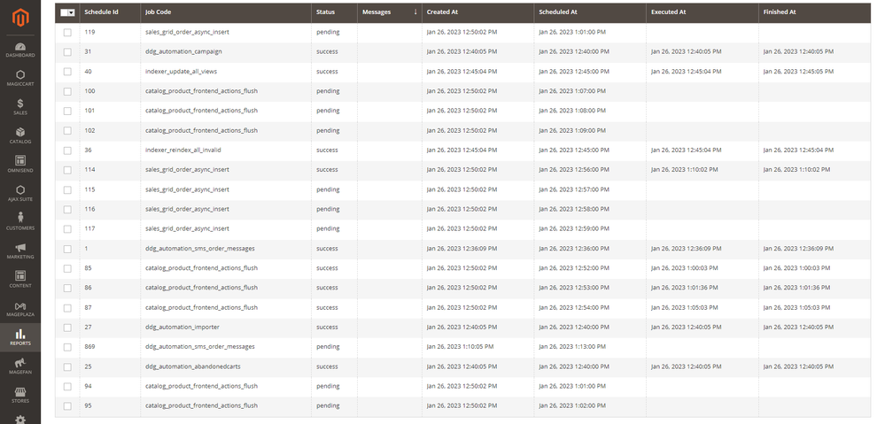This screenshot has width=885, height=424.
Task: Open the Marketing sidebar menu
Action: (20, 251)
